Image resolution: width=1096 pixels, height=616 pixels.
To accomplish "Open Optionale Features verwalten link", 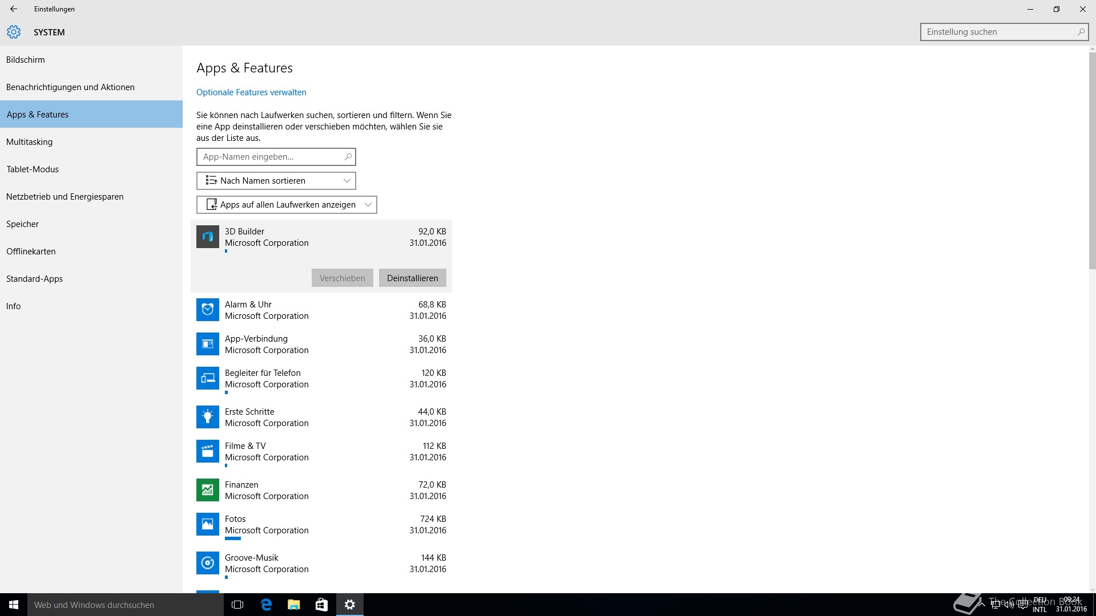I will tap(251, 92).
